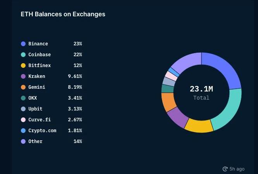The height and width of the screenshot is (174, 258).
Task: Click the ETH Balances on Exchanges title
Action: pos(63,14)
